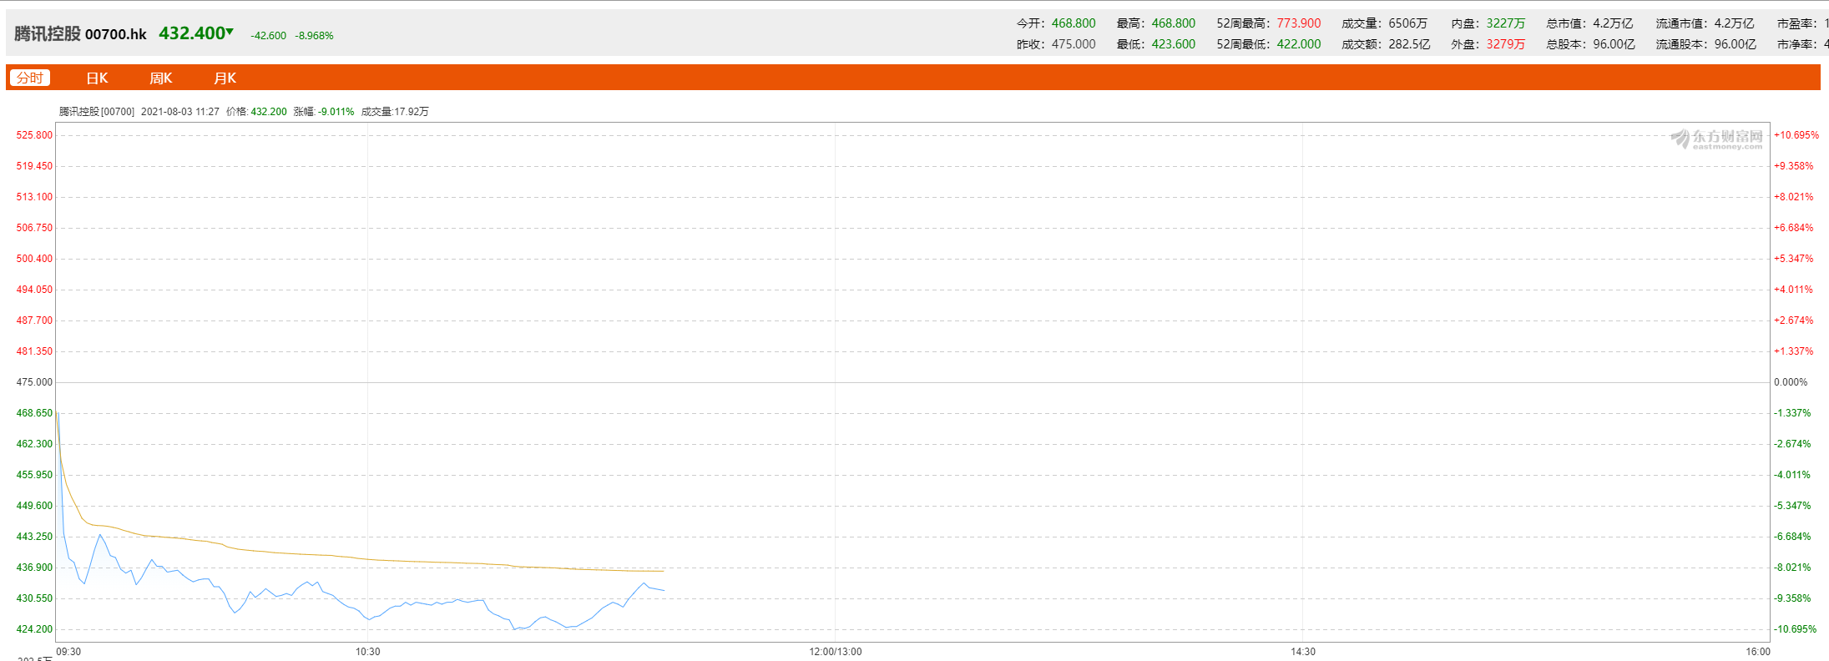This screenshot has height=661, width=1829.
Task: Click the 09:30 time axis label
Action: 68,652
